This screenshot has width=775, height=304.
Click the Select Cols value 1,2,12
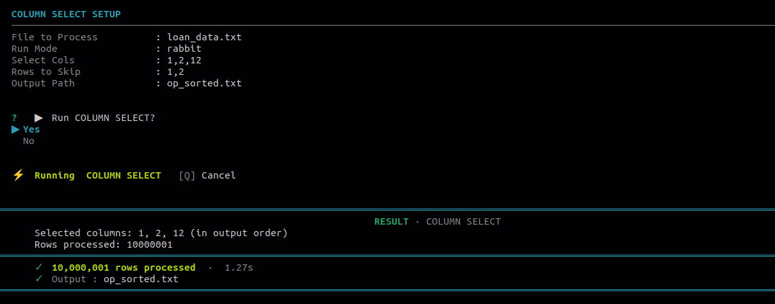point(184,60)
